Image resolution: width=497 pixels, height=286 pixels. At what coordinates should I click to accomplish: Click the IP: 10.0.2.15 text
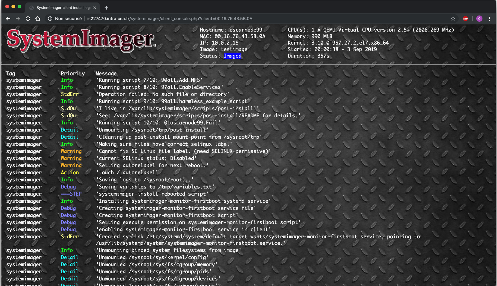219,43
